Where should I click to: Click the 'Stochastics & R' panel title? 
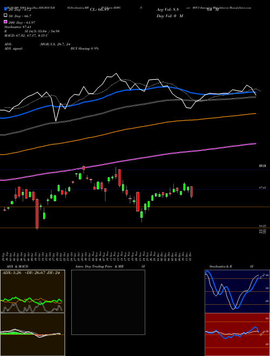click(x=220, y=266)
